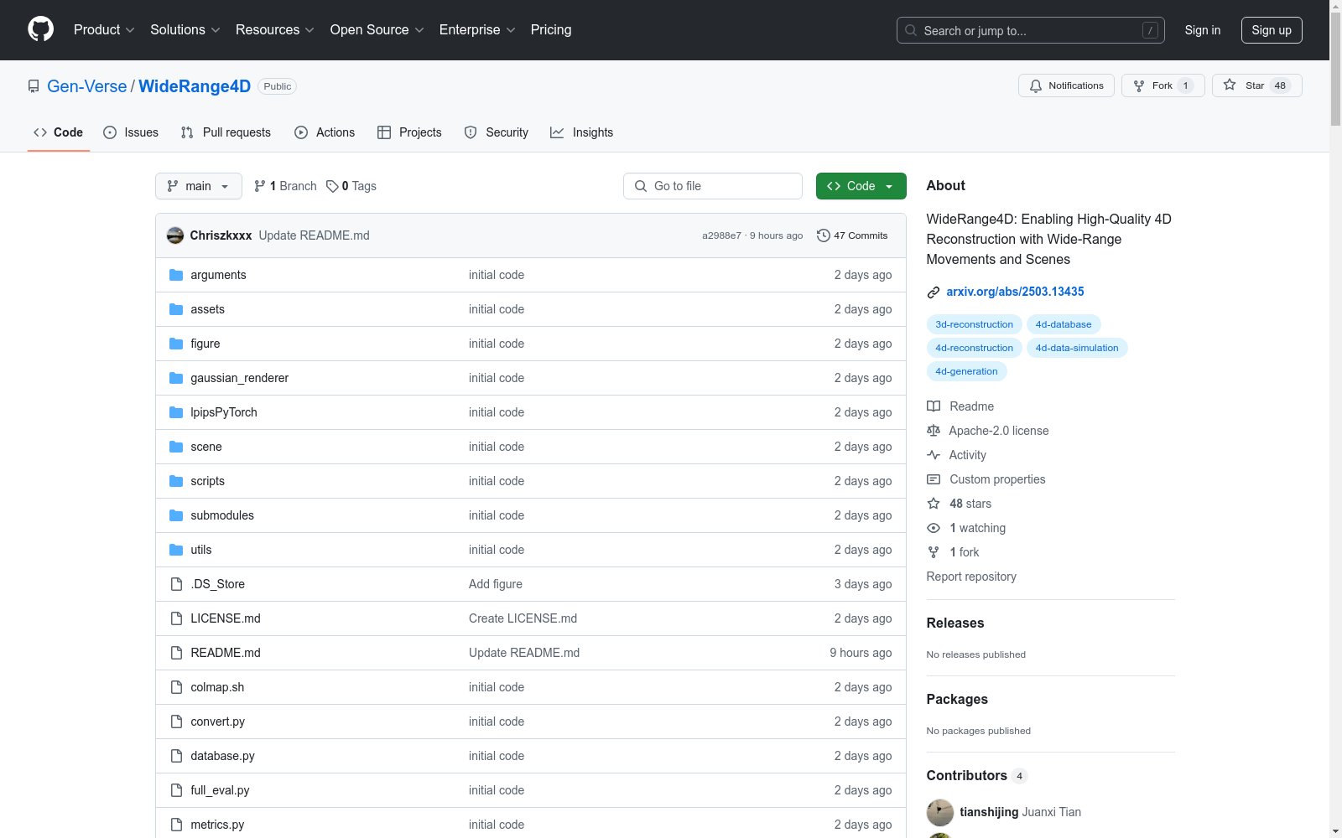The width and height of the screenshot is (1342, 838).
Task: Open the scene folder
Action: pyautogui.click(x=206, y=447)
